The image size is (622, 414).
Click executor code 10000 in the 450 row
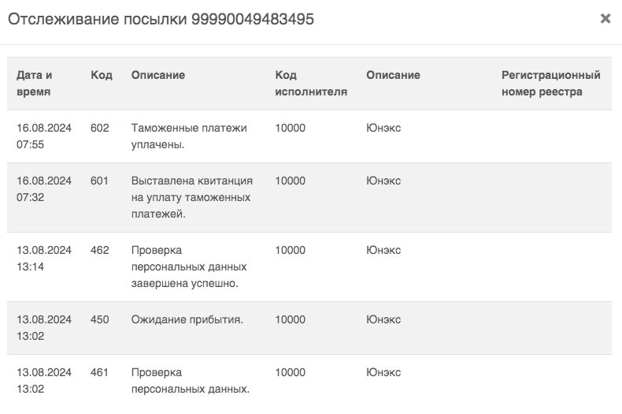[x=291, y=319]
